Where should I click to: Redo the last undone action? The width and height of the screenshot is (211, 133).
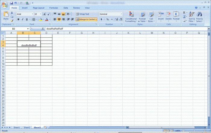21,3
